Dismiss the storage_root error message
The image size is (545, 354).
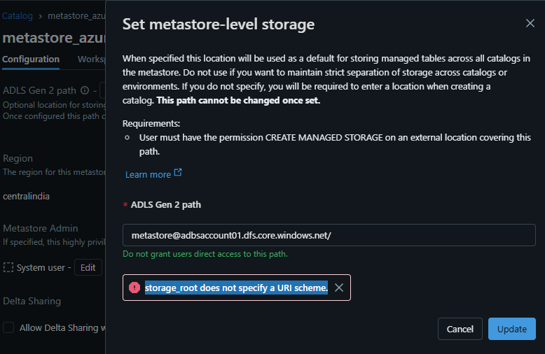tap(339, 288)
